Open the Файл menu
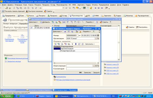The width and height of the screenshot is (153, 98). (x=4, y=5)
